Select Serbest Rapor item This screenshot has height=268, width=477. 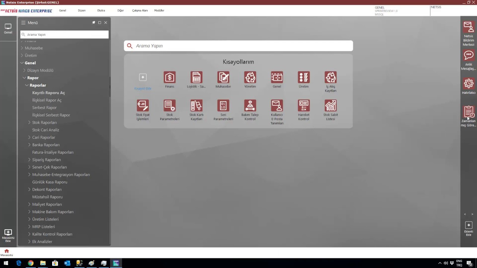[44, 108]
